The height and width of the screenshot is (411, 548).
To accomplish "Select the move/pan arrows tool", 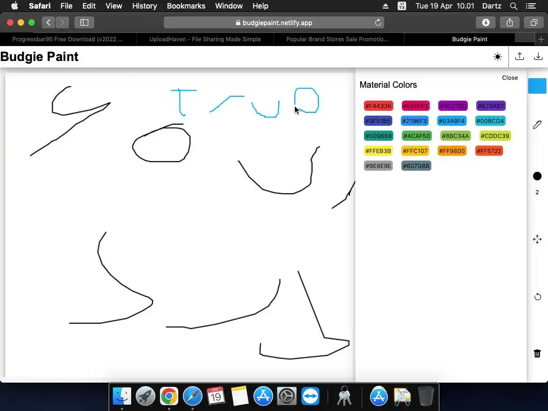I will tap(537, 239).
